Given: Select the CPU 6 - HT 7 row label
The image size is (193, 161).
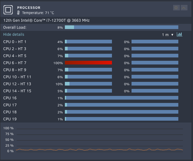Looking at the screenshot, I should pyautogui.click(x=15, y=63).
